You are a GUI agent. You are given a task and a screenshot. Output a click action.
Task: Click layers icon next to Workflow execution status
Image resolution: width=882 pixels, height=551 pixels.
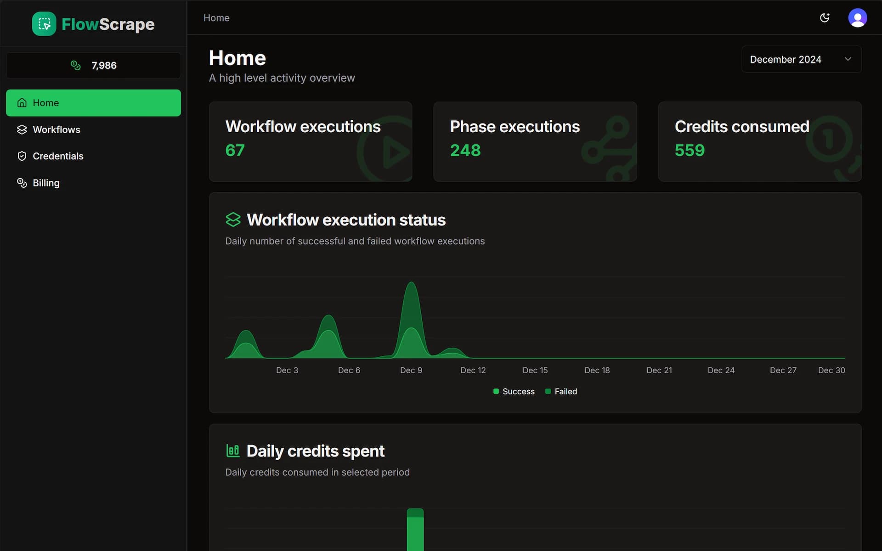(233, 219)
